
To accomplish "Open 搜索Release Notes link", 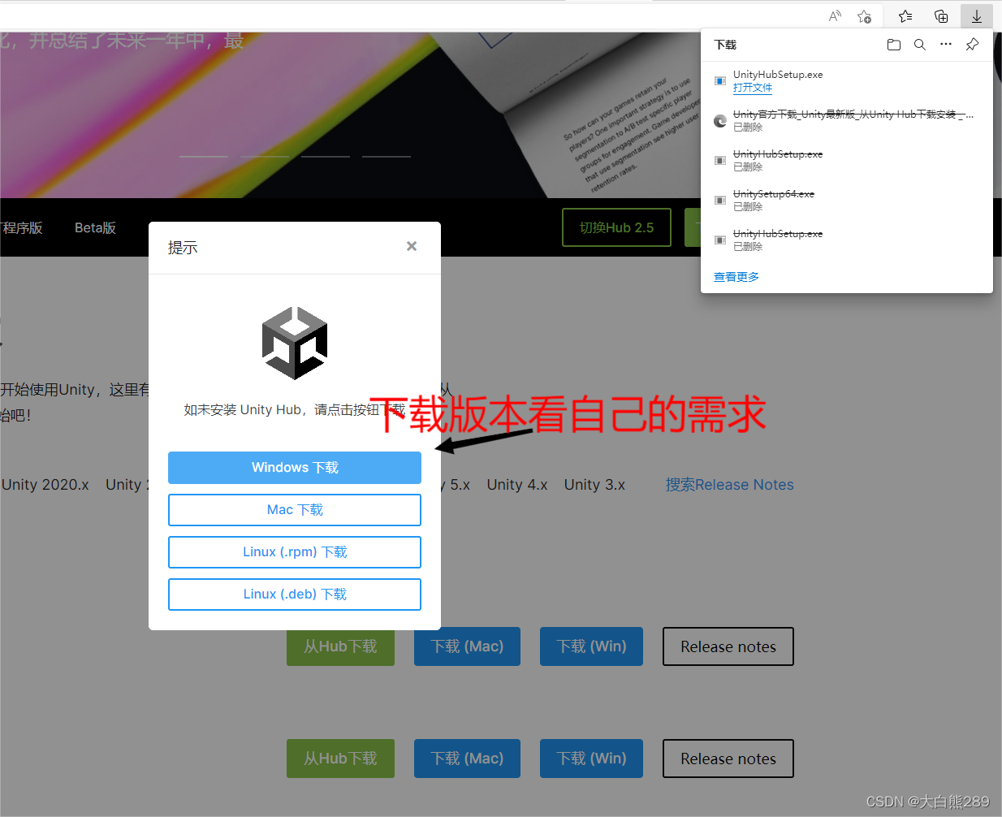I will [730, 485].
